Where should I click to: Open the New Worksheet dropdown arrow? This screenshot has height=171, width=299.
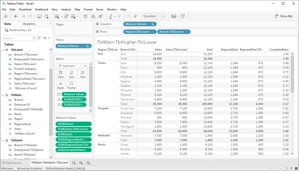pyautogui.click(x=61, y=17)
